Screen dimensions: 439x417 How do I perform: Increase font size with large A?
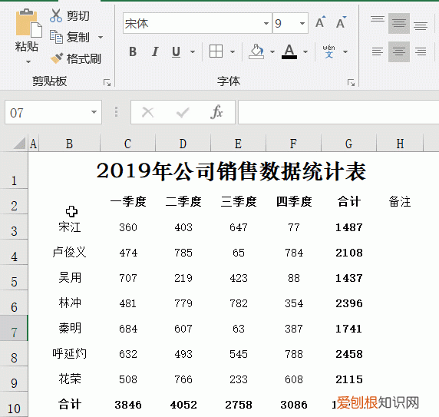(x=320, y=22)
